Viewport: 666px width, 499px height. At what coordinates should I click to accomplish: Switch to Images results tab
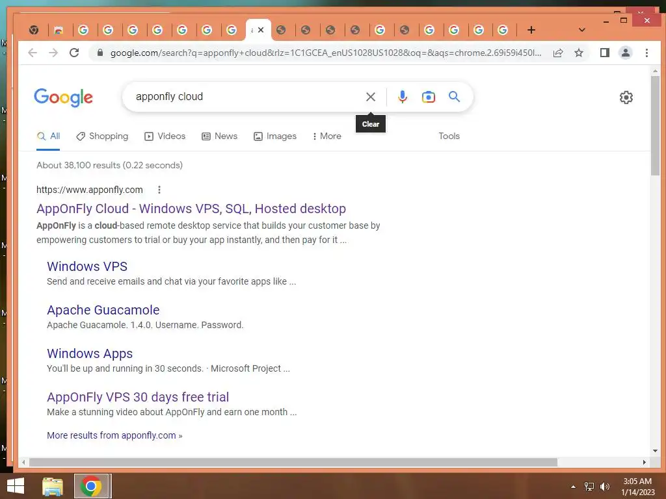click(275, 136)
